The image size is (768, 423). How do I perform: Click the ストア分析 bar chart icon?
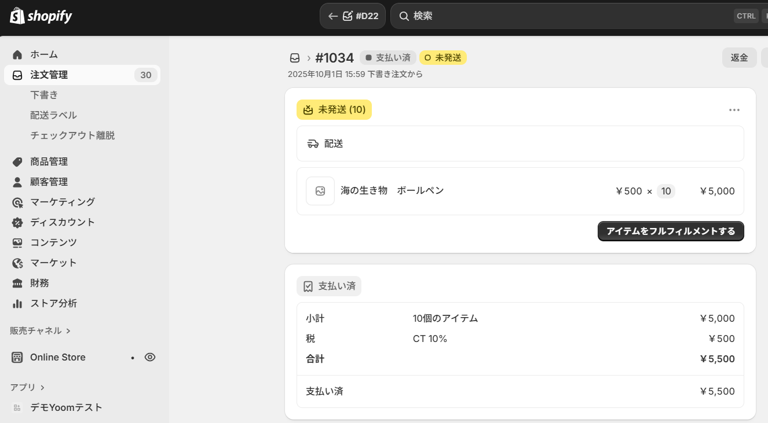point(17,303)
